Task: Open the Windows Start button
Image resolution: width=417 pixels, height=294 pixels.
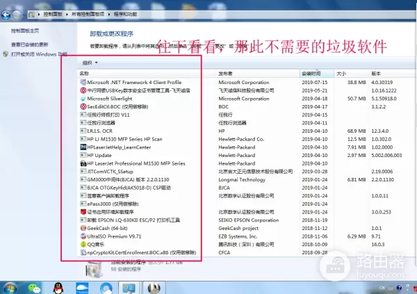Action: coord(10,288)
